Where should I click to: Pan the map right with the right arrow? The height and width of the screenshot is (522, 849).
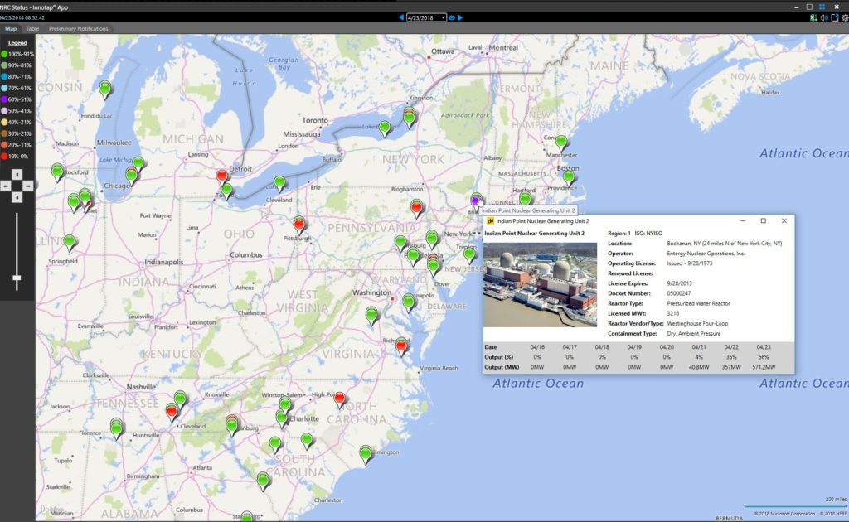(27, 186)
